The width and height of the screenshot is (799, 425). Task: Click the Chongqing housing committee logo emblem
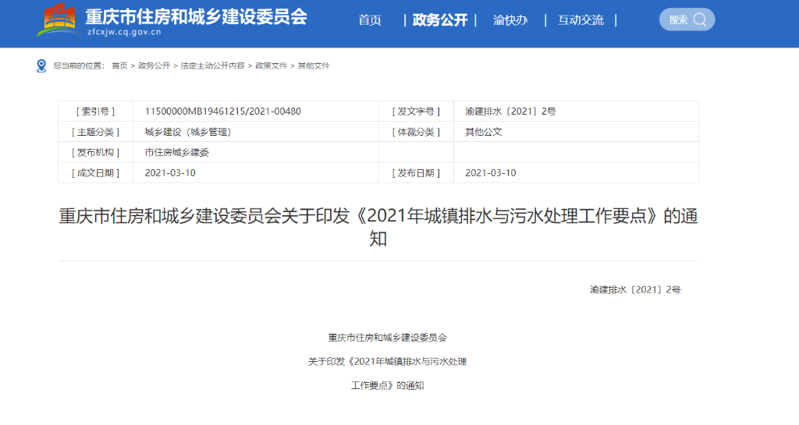pyautogui.click(x=58, y=19)
